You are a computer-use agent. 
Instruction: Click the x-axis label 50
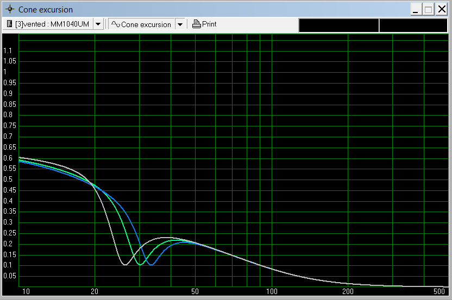[195, 291]
